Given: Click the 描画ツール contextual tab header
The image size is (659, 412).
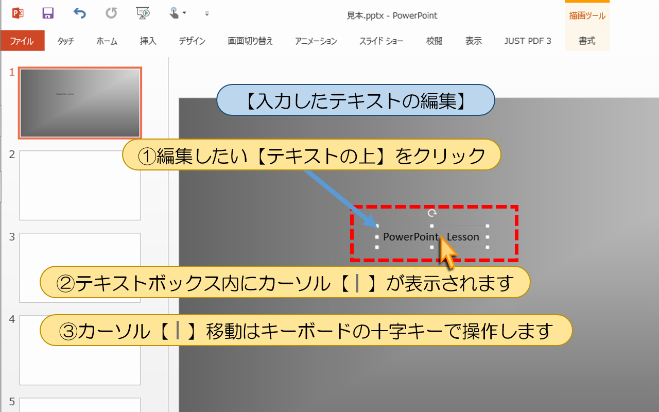Looking at the screenshot, I should [x=587, y=15].
